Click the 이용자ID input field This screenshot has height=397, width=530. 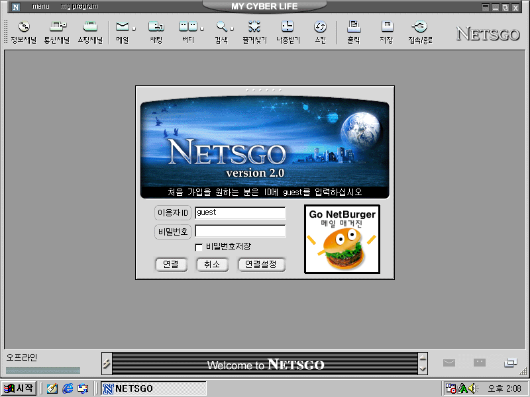240,212
